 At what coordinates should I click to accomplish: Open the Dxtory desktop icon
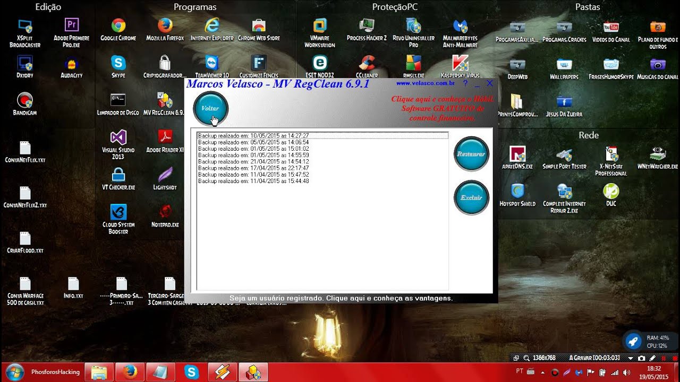[25, 67]
